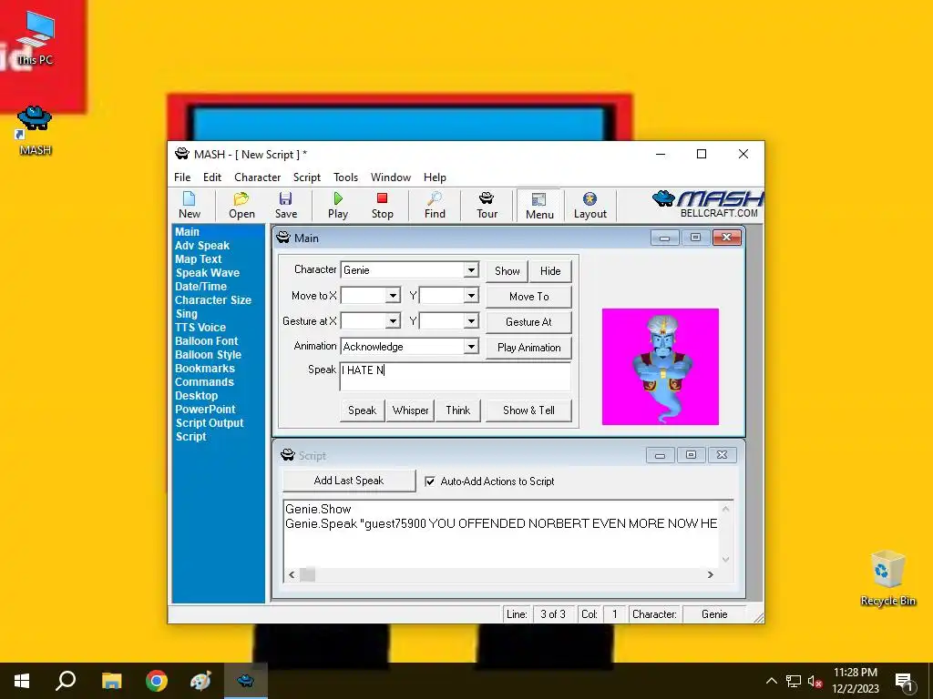Toggle the Menu toolbar button

pyautogui.click(x=539, y=206)
